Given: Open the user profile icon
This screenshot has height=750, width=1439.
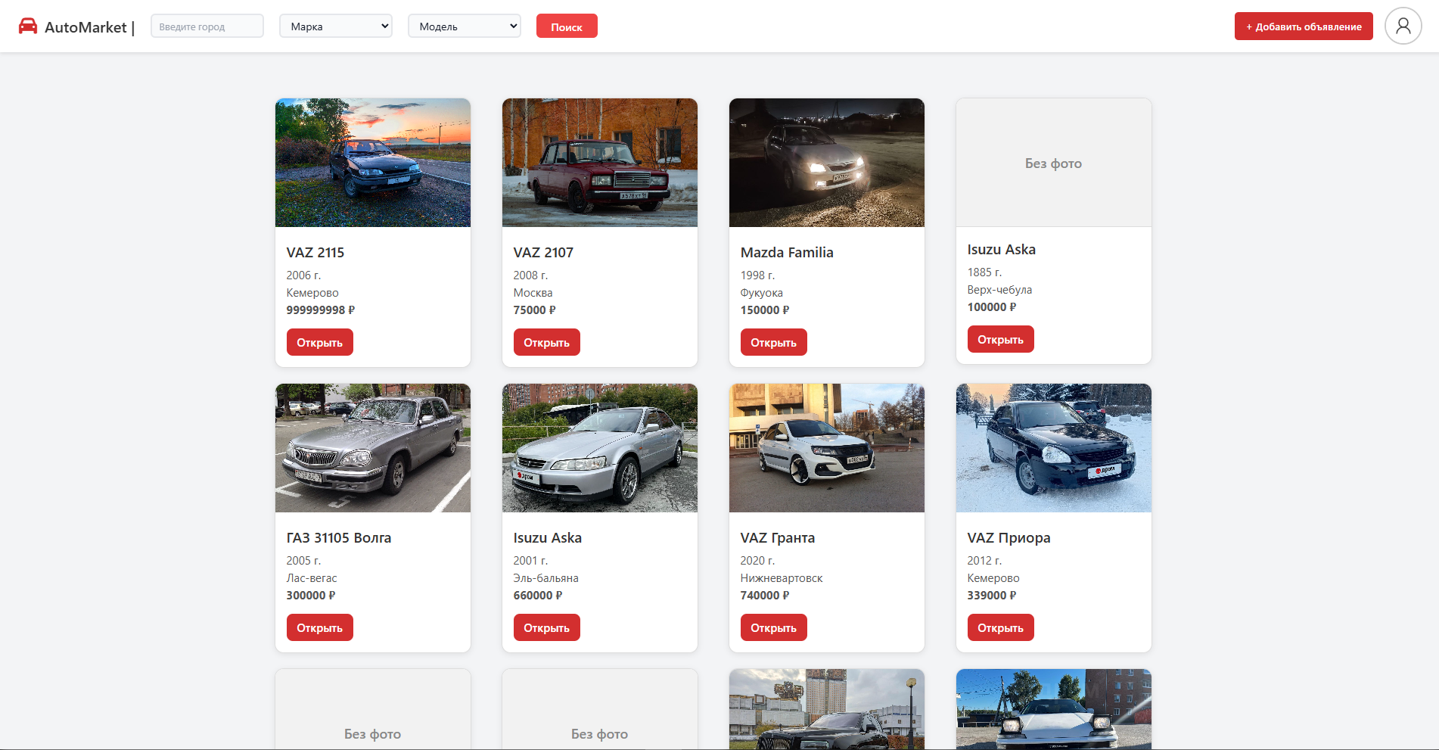Looking at the screenshot, I should click(x=1403, y=26).
